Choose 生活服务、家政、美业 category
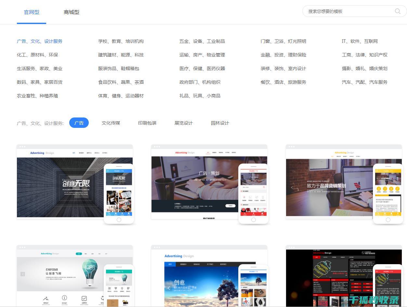The width and height of the screenshot is (407, 307). pos(40,68)
